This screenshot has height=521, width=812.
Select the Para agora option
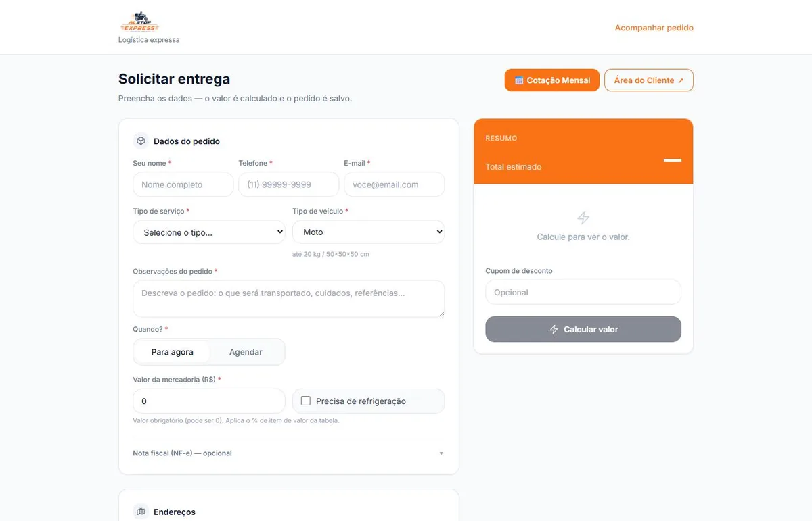click(173, 352)
